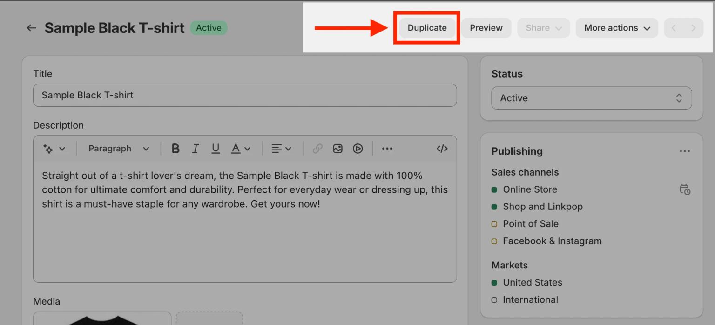The image size is (715, 325).
Task: Toggle bold formatting
Action: pos(175,149)
